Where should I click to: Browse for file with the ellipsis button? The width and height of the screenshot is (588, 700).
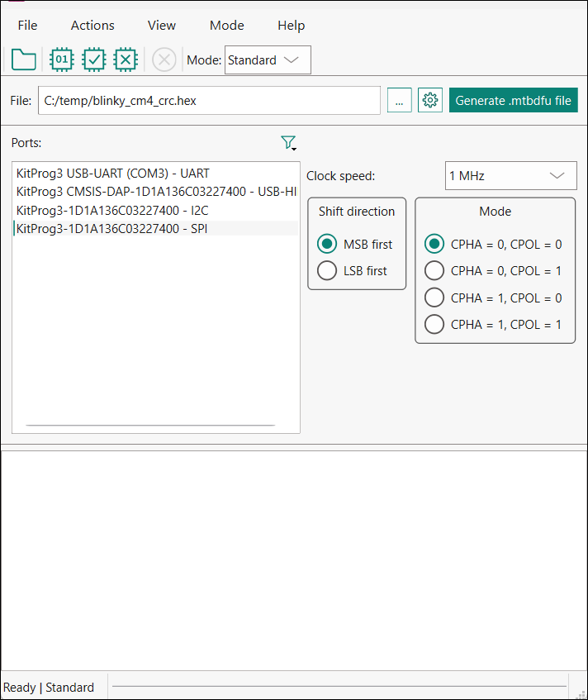tap(399, 100)
